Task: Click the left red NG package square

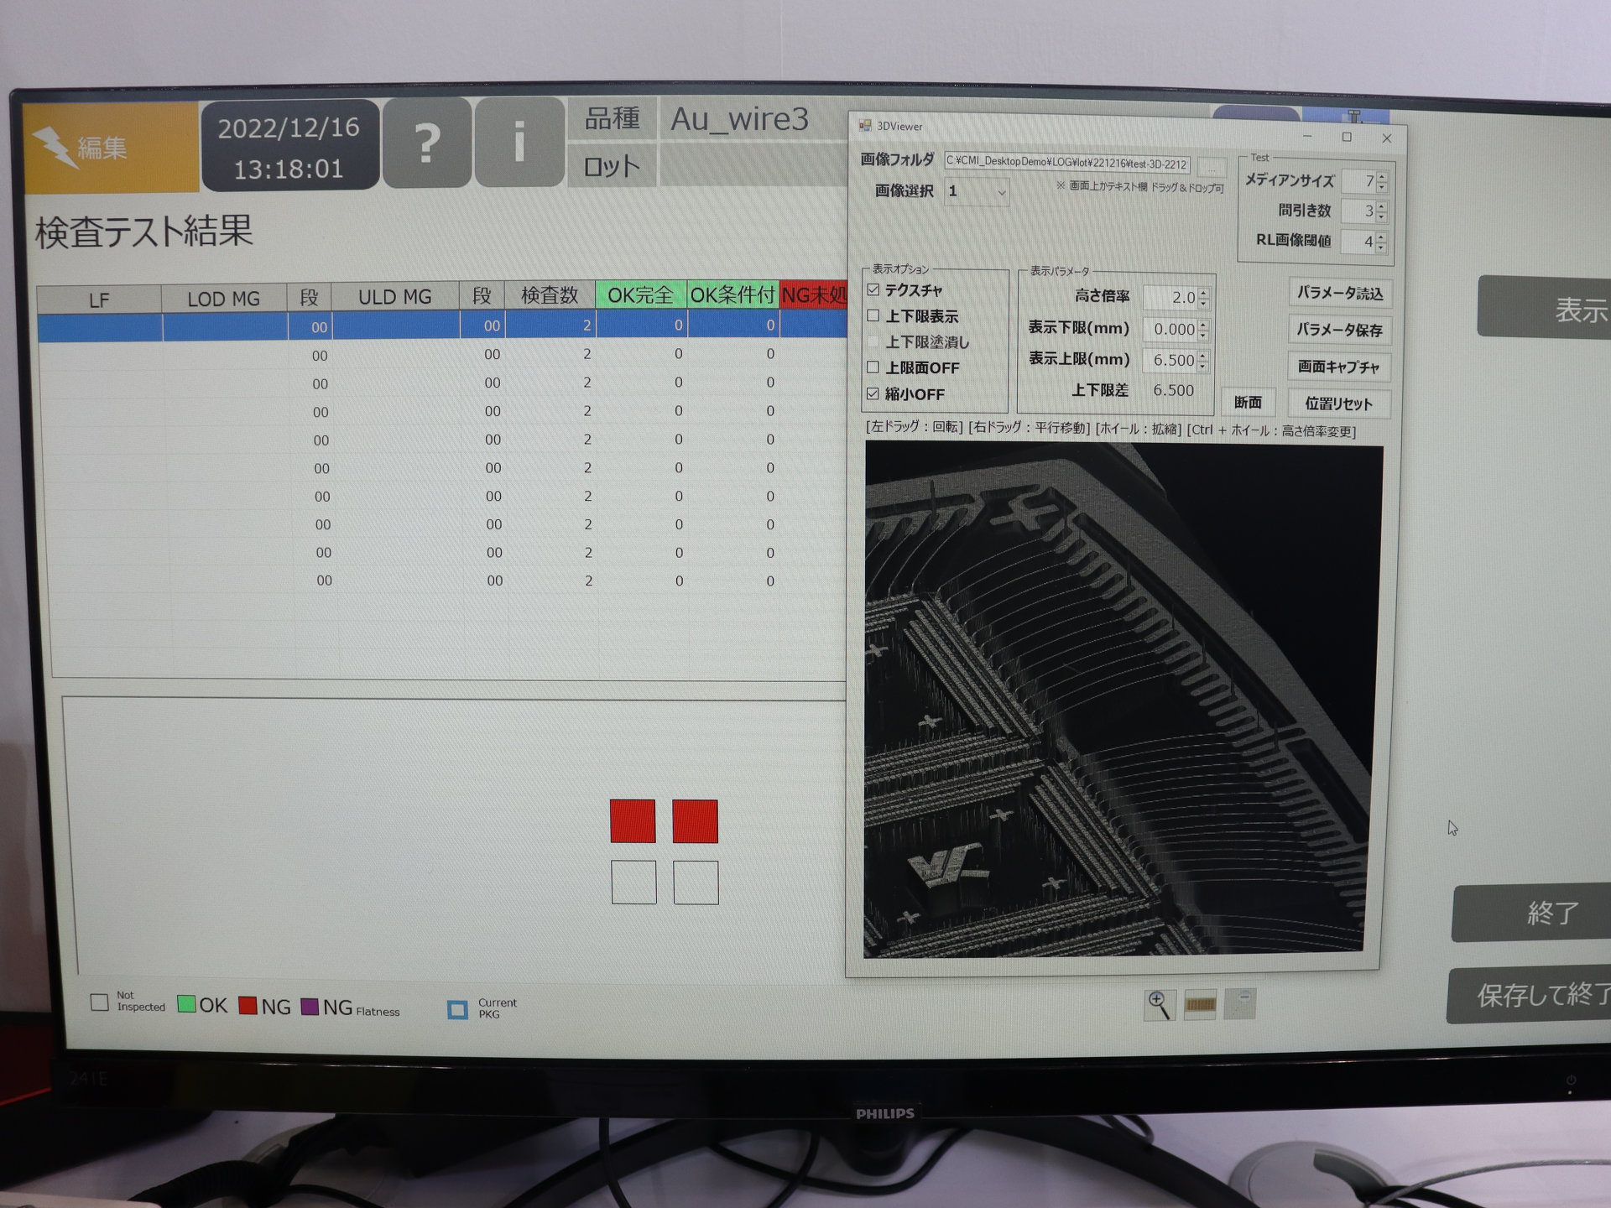Action: (x=633, y=821)
